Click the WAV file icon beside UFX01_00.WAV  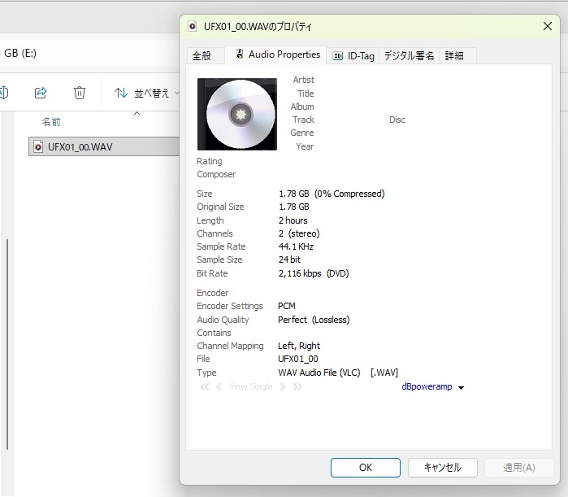tap(37, 147)
